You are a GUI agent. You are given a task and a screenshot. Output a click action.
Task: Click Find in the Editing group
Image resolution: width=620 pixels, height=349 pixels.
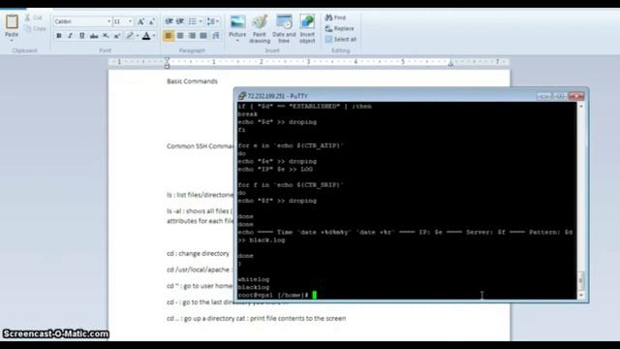pyautogui.click(x=335, y=17)
